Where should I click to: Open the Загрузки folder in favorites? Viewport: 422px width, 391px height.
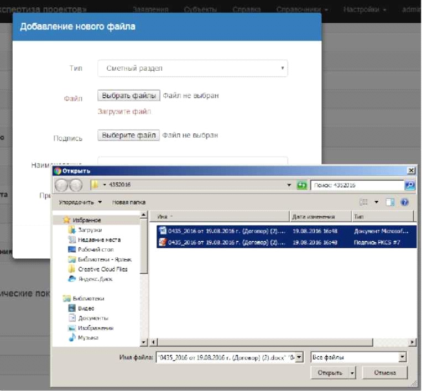click(x=90, y=230)
